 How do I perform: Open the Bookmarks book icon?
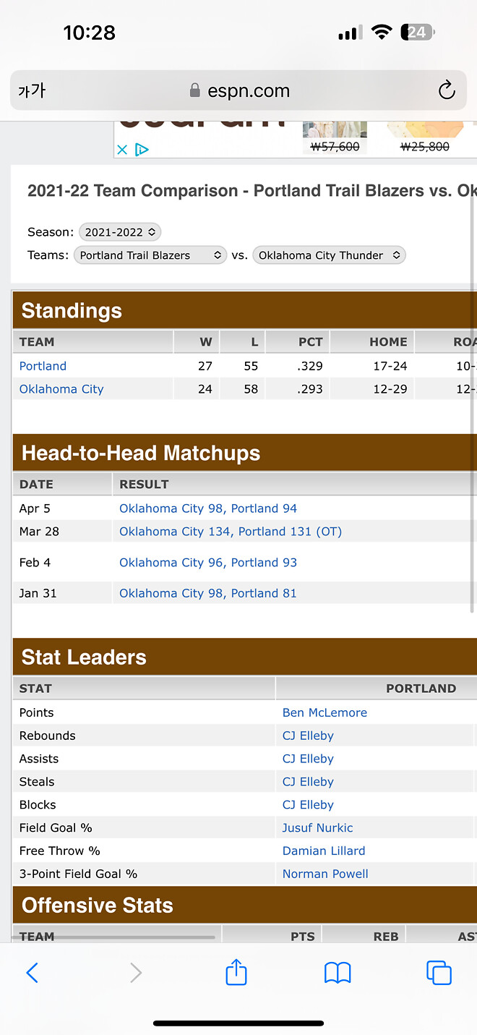click(338, 973)
